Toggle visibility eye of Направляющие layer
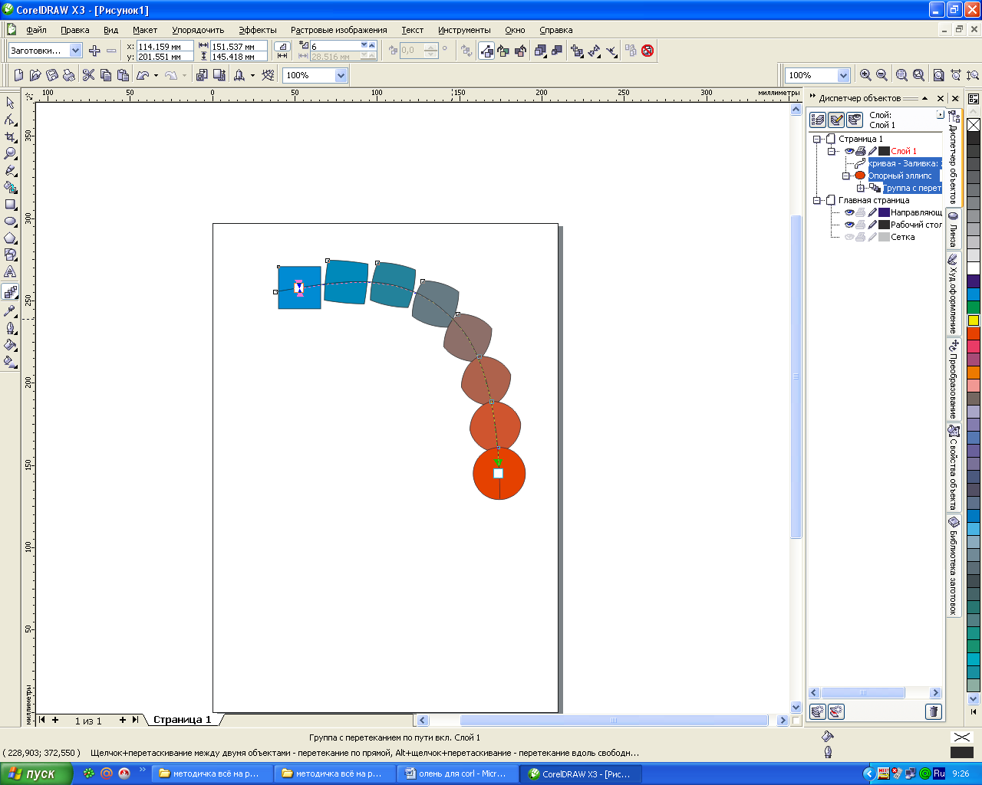982x785 pixels. pos(849,212)
